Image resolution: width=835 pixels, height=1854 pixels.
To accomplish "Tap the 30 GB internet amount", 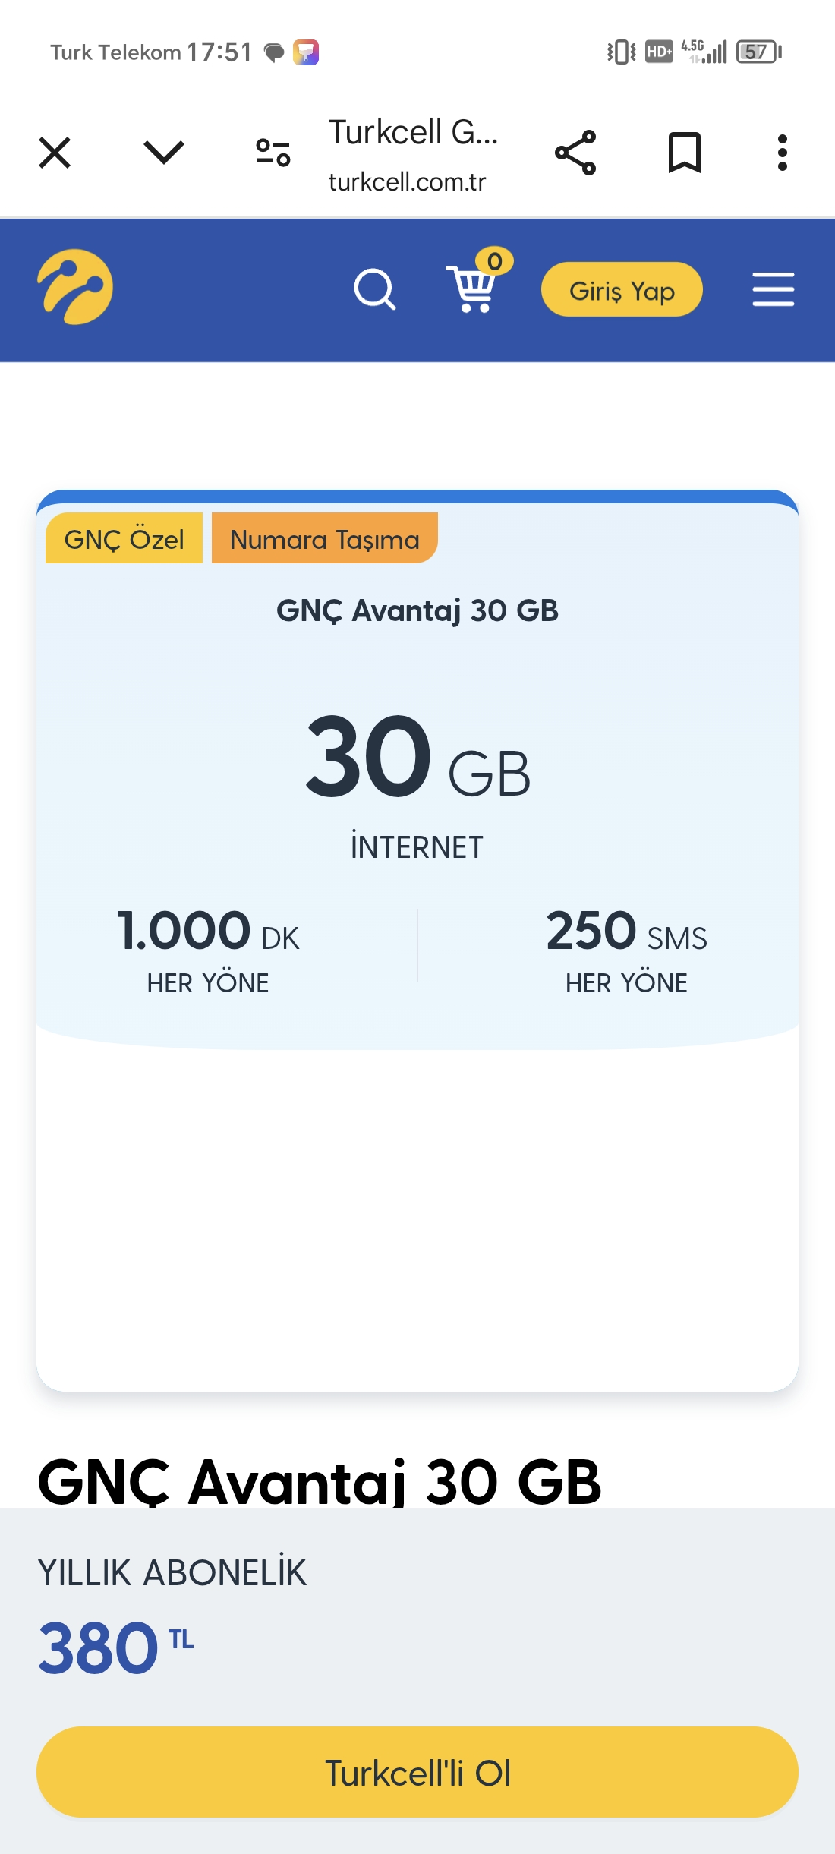I will [x=417, y=759].
